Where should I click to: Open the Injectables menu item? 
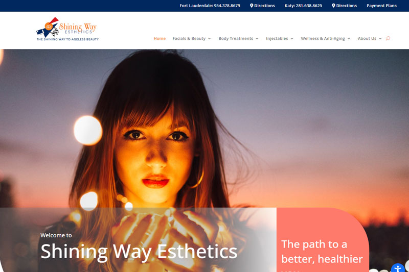[277, 38]
